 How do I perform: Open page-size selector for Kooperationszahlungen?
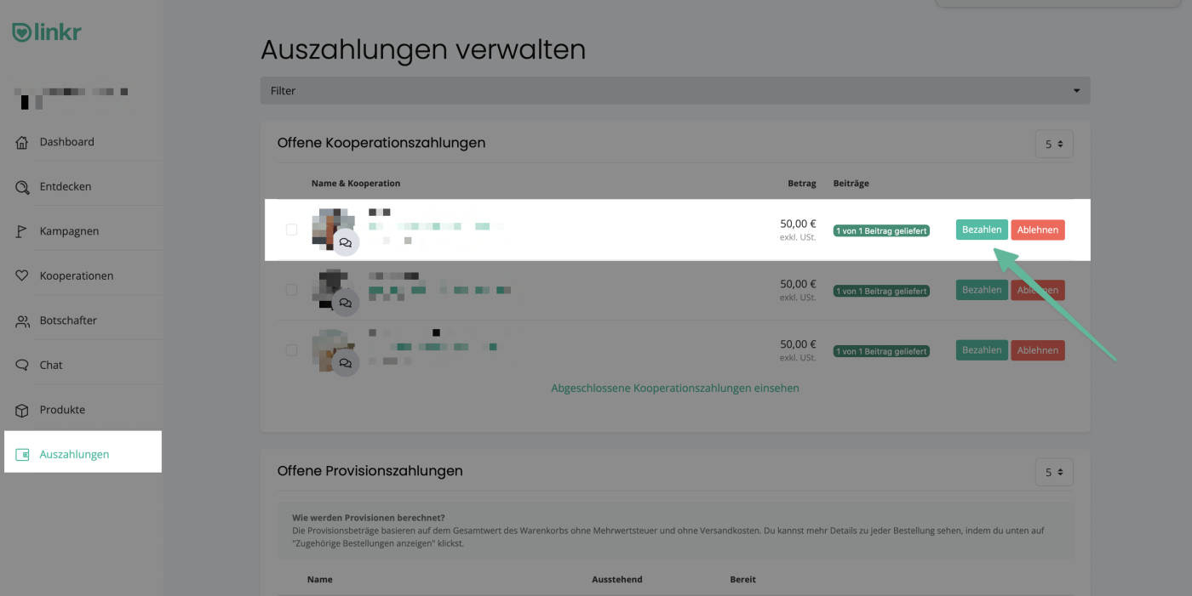click(1054, 145)
